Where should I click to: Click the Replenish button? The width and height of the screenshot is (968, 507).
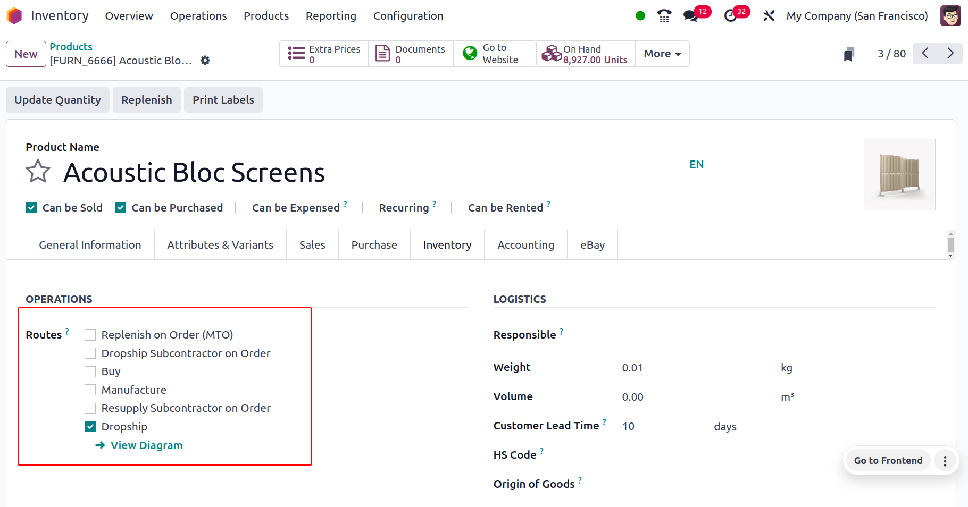(146, 100)
